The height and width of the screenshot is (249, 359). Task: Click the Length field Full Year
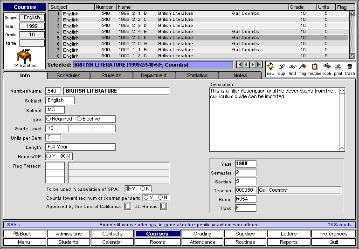(80, 147)
